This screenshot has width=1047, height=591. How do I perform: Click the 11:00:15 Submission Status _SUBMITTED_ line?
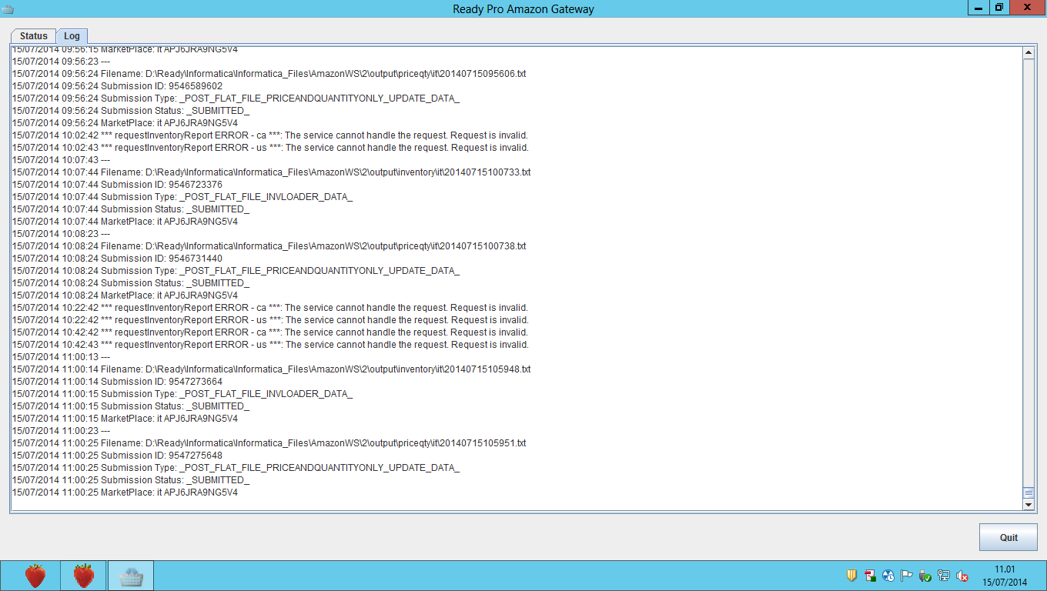tap(131, 406)
